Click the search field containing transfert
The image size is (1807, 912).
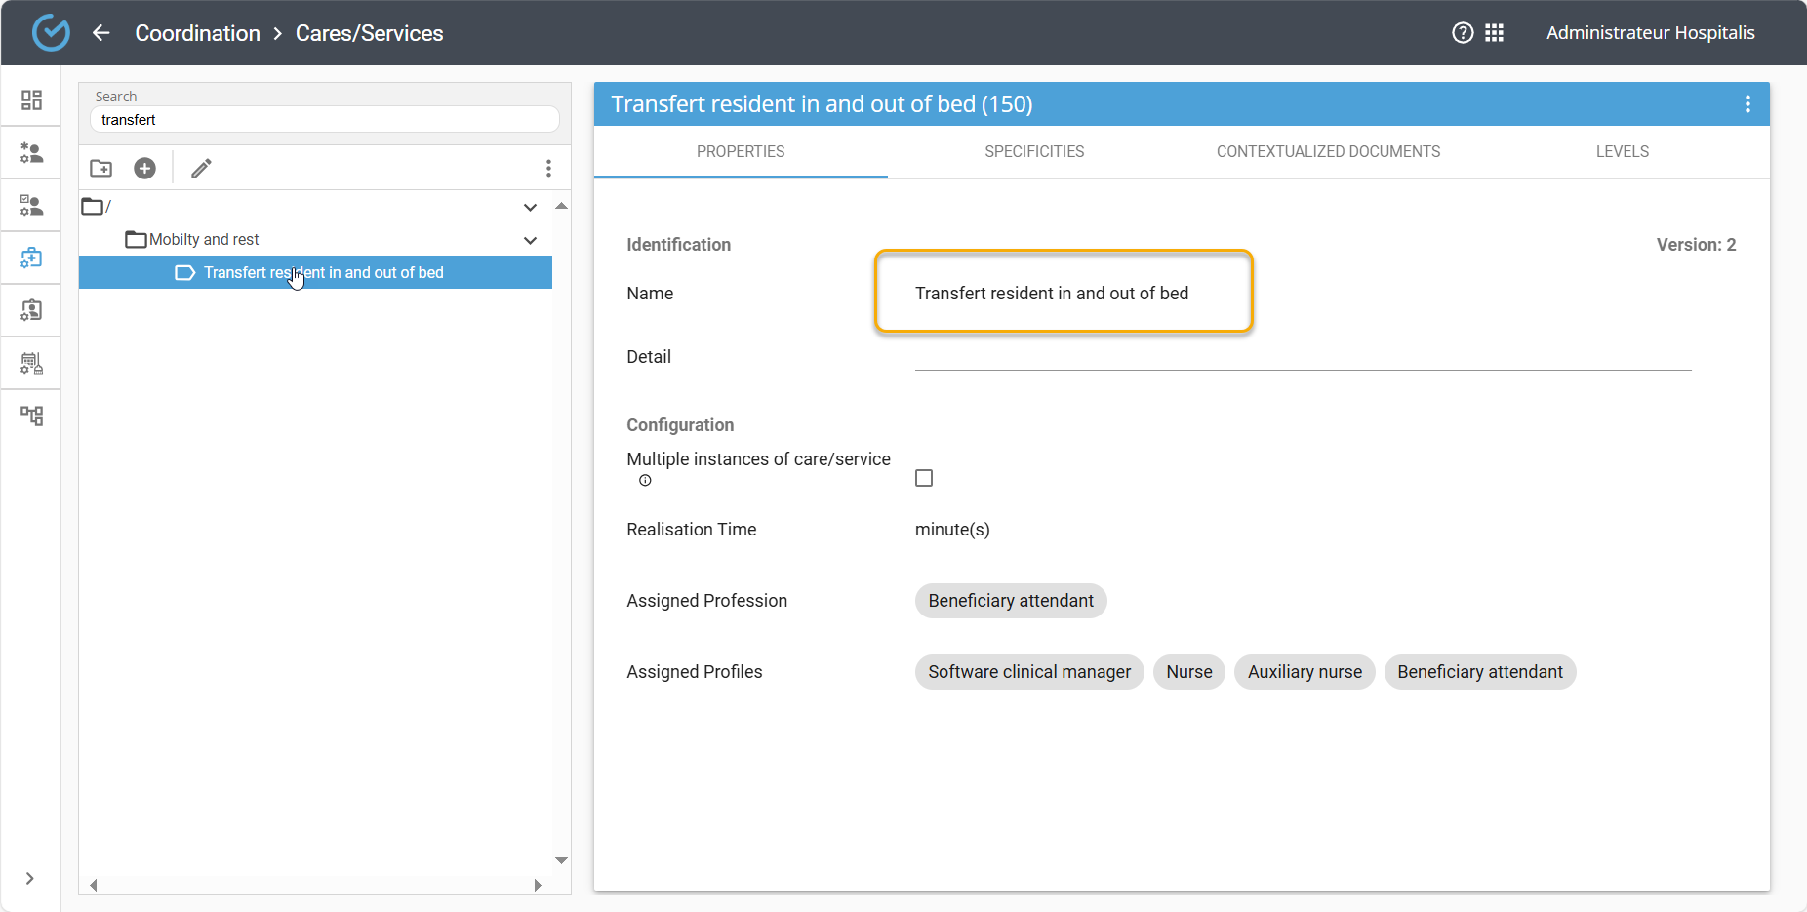[324, 120]
